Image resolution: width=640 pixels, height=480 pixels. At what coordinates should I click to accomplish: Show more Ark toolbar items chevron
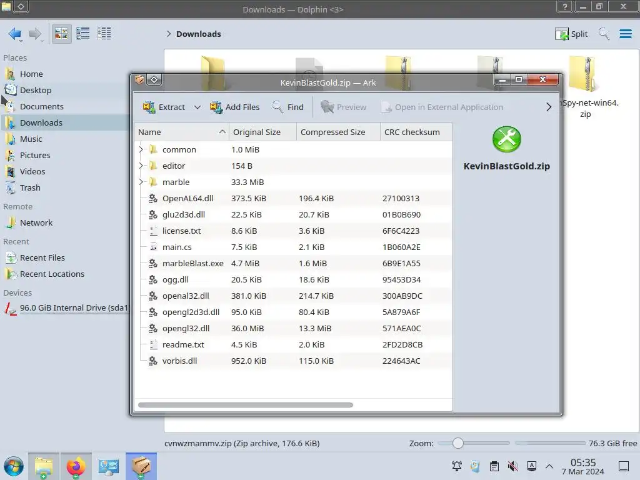(549, 107)
